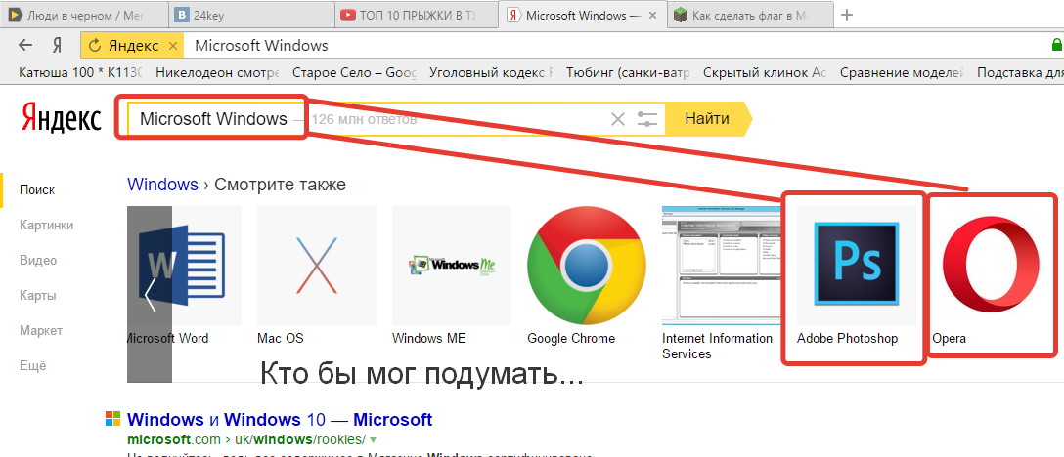Open Internet Information Services screenshot thumbnail

point(722,267)
